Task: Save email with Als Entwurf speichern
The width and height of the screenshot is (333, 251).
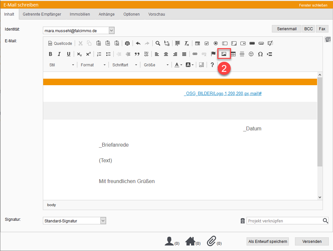Action: point(268,241)
